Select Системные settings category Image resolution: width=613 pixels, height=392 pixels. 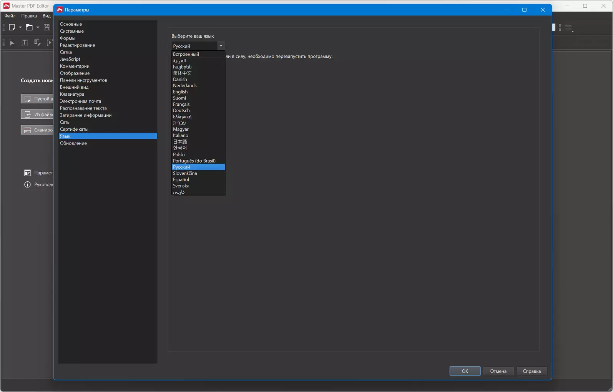pyautogui.click(x=108, y=31)
